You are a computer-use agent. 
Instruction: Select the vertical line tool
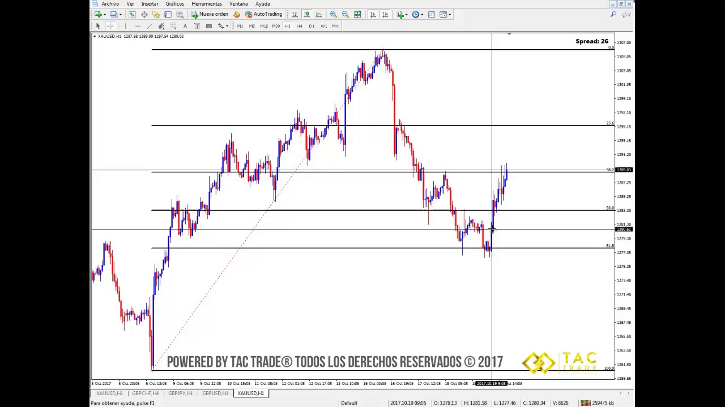(x=126, y=26)
